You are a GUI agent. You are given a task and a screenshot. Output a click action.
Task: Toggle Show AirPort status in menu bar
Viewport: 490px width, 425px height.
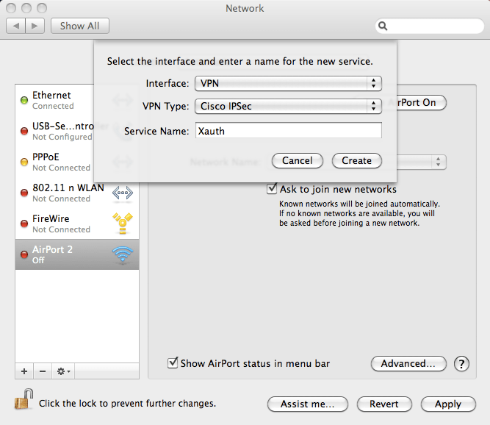tap(173, 362)
